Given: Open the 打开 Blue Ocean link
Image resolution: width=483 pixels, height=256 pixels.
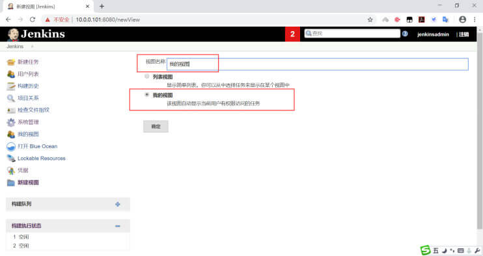Looking at the screenshot, I should (x=37, y=146).
